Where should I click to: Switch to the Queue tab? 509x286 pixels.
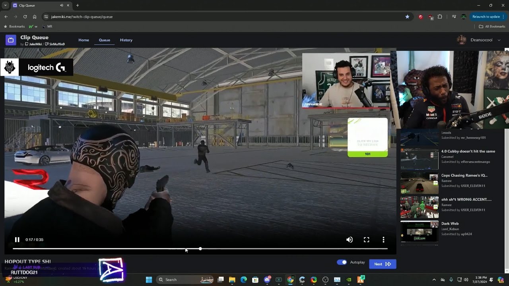tap(105, 40)
